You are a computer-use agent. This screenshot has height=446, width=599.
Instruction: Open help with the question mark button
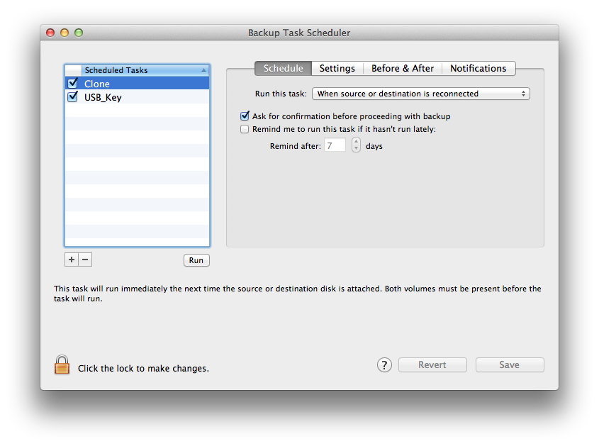point(384,365)
